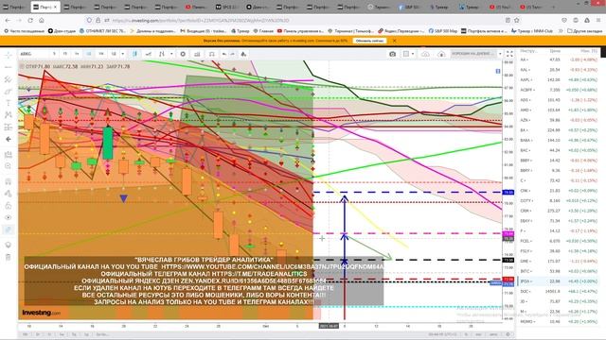This screenshot has width=606, height=340.
Task: Click the blue down-triangle marker on chart
Action: [x=123, y=198]
